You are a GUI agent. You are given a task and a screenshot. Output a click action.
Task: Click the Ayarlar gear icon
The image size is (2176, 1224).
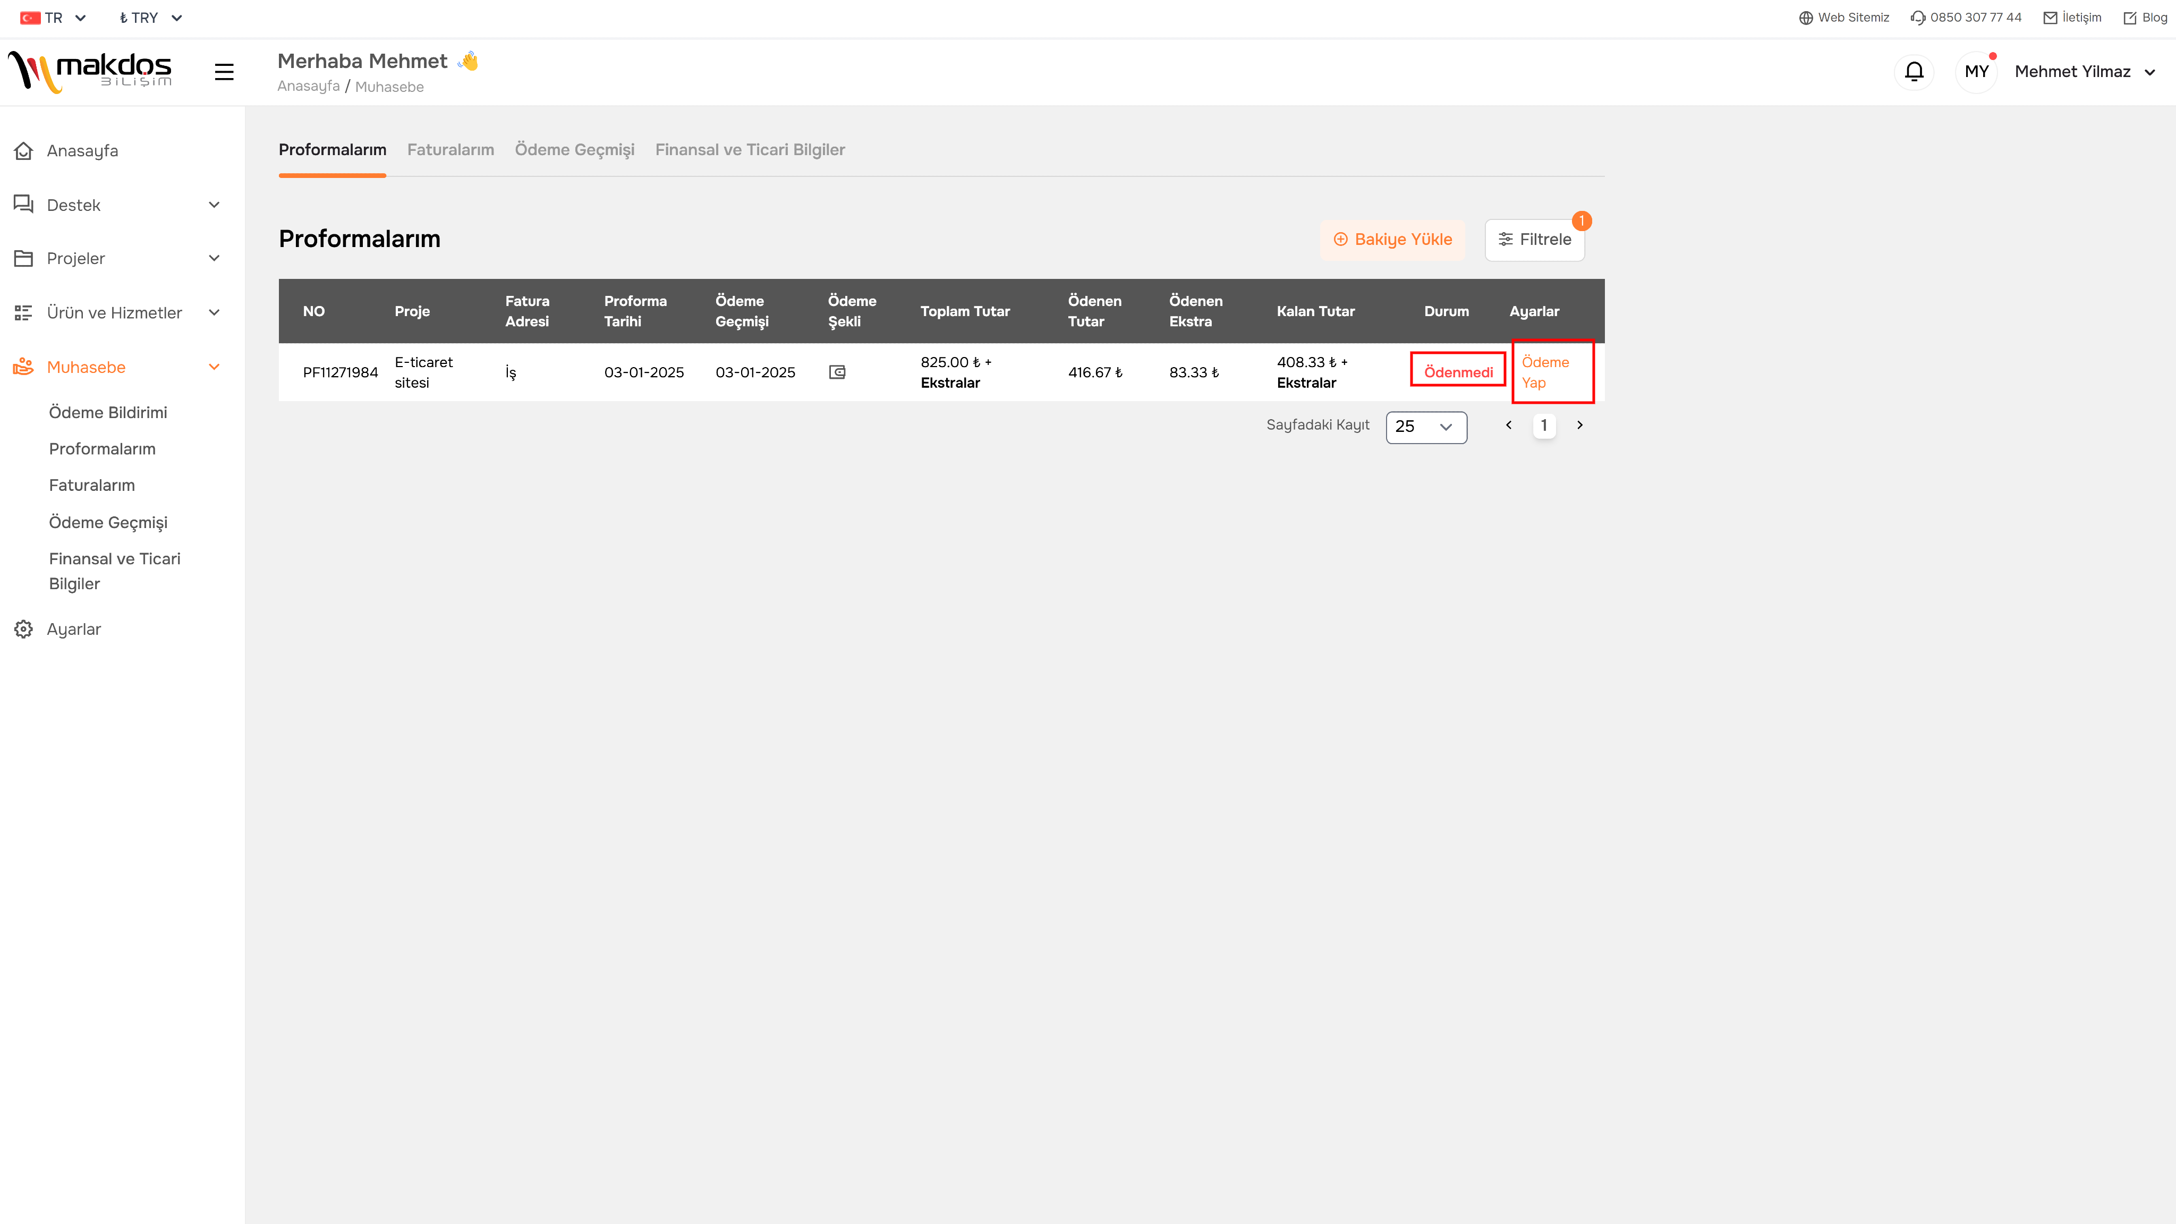tap(24, 630)
